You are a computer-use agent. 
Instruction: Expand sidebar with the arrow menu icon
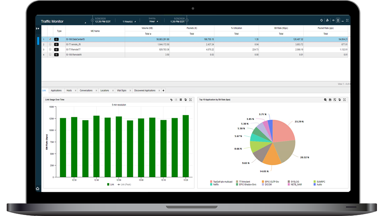pos(38,28)
